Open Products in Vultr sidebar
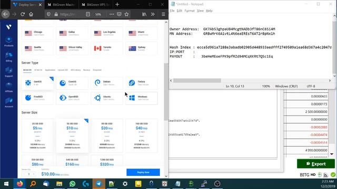The width and height of the screenshot is (337, 189). coord(9,42)
